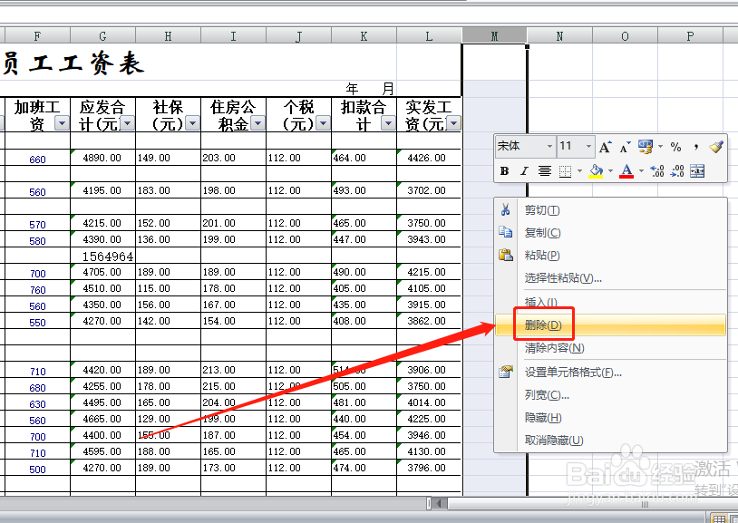Viewport: 738px width, 523px height.
Task: Toggle Italic formatting
Action: tap(524, 169)
